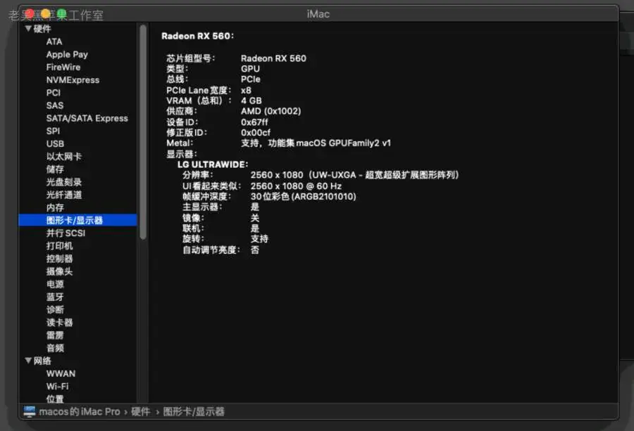Select 并行 SCSI entry
Viewport: 634px width, 431px height.
(x=66, y=233)
